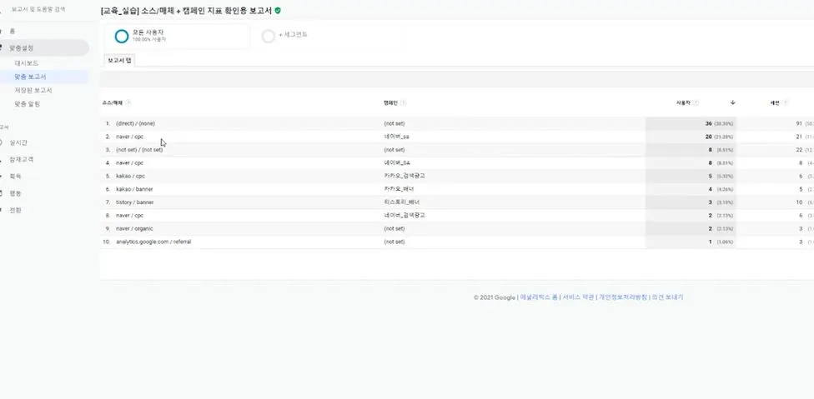This screenshot has width=814, height=399.
Task: Click campaign 카카오_검색광고
Action: click(404, 177)
